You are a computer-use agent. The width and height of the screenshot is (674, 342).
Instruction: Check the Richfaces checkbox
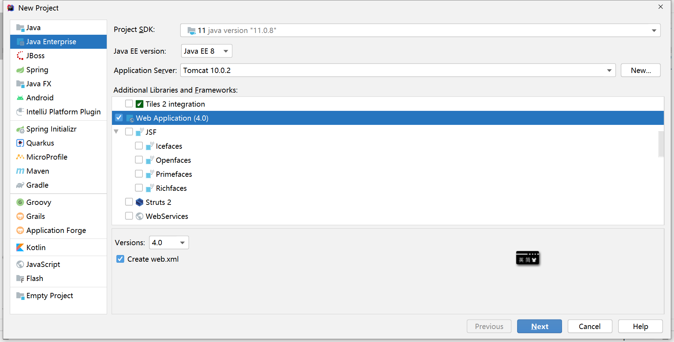coord(139,188)
